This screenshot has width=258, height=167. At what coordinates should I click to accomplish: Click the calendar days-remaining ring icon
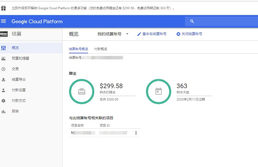click(x=159, y=92)
